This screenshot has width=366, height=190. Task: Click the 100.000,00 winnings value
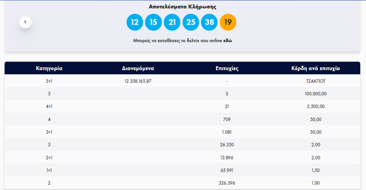[x=316, y=94]
